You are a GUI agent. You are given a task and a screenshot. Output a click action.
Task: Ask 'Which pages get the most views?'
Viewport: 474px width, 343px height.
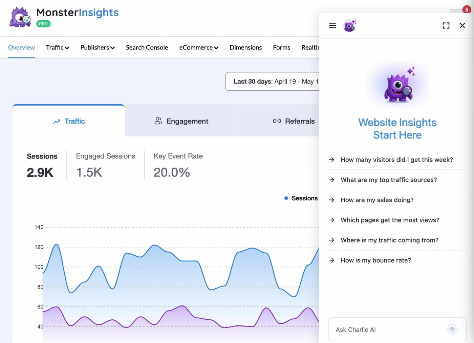point(397,220)
